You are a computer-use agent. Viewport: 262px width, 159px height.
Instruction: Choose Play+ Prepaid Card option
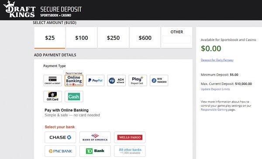[x=138, y=81]
